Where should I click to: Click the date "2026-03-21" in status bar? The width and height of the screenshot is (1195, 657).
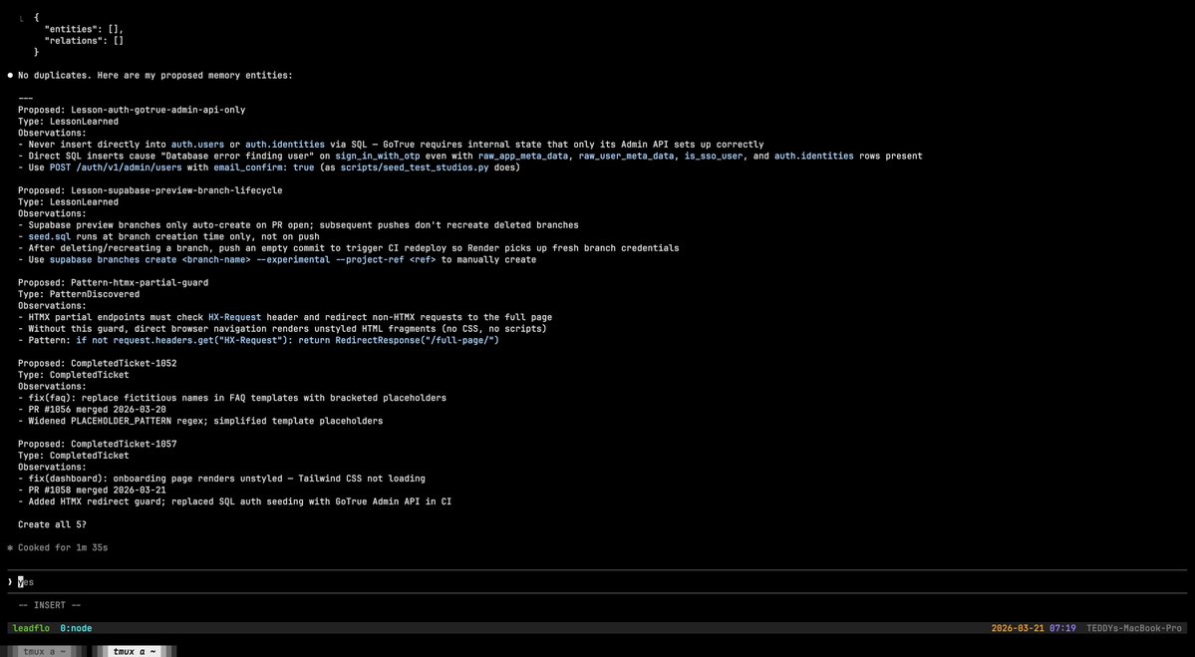[1018, 629]
